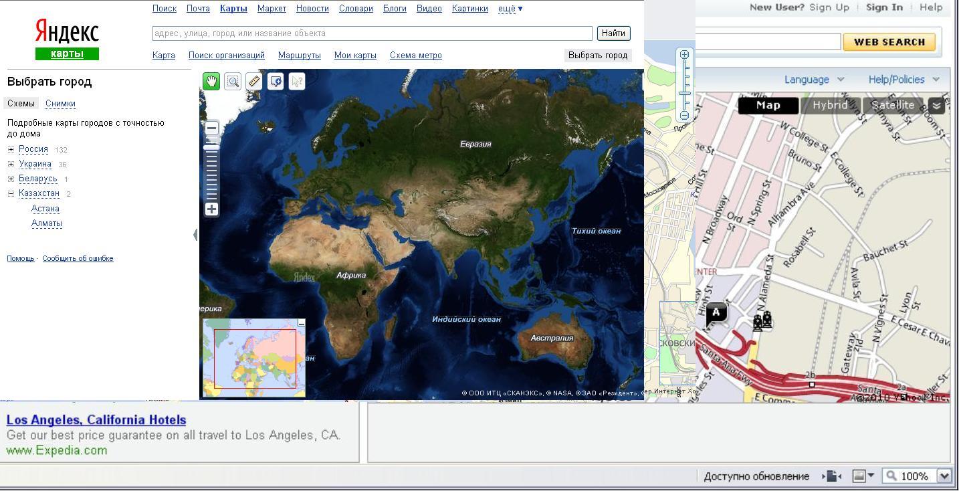
Task: Open the Карта tab
Action: tap(164, 56)
